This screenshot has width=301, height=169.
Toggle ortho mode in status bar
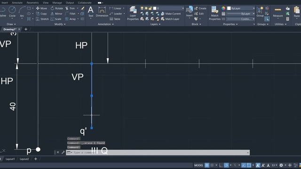[x=221, y=165]
